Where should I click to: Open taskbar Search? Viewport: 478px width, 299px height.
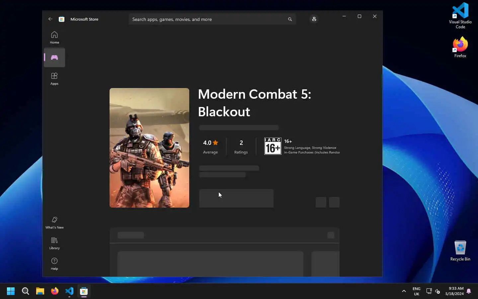pyautogui.click(x=25, y=291)
